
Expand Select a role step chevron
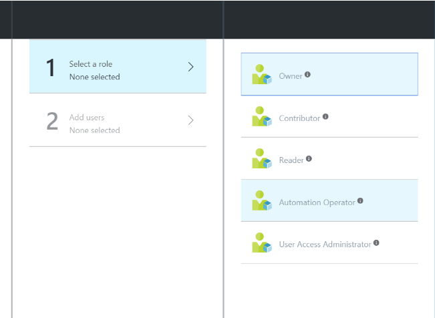(190, 67)
